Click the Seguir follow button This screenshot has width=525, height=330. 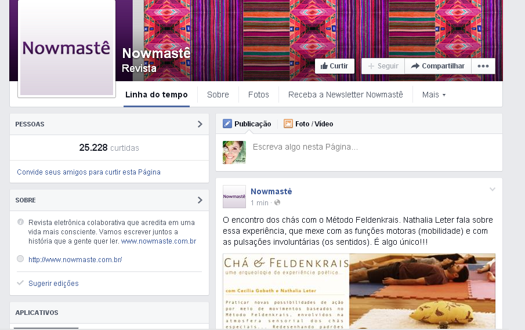[383, 66]
